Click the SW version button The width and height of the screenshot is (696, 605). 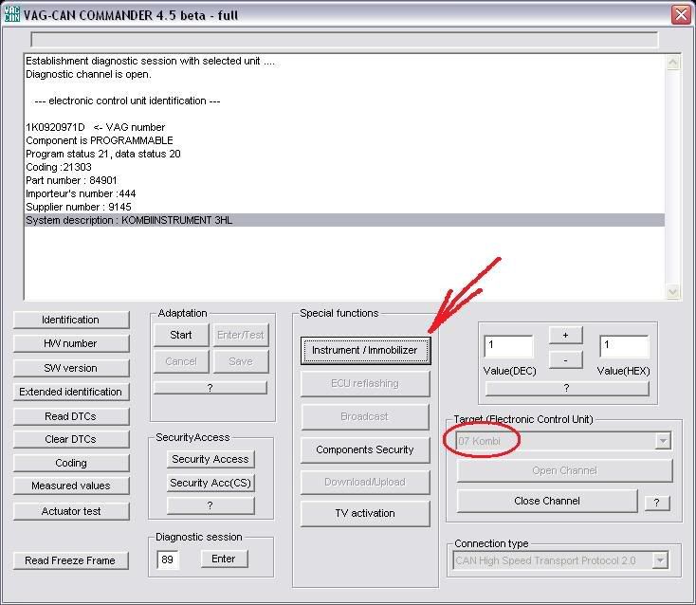71,368
